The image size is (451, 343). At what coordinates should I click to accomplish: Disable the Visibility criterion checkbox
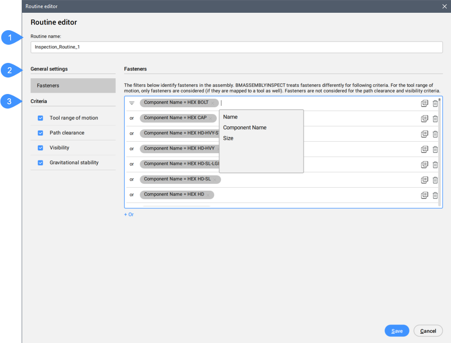pos(41,148)
